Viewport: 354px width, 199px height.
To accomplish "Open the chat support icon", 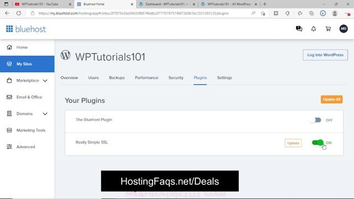I will click(299, 29).
